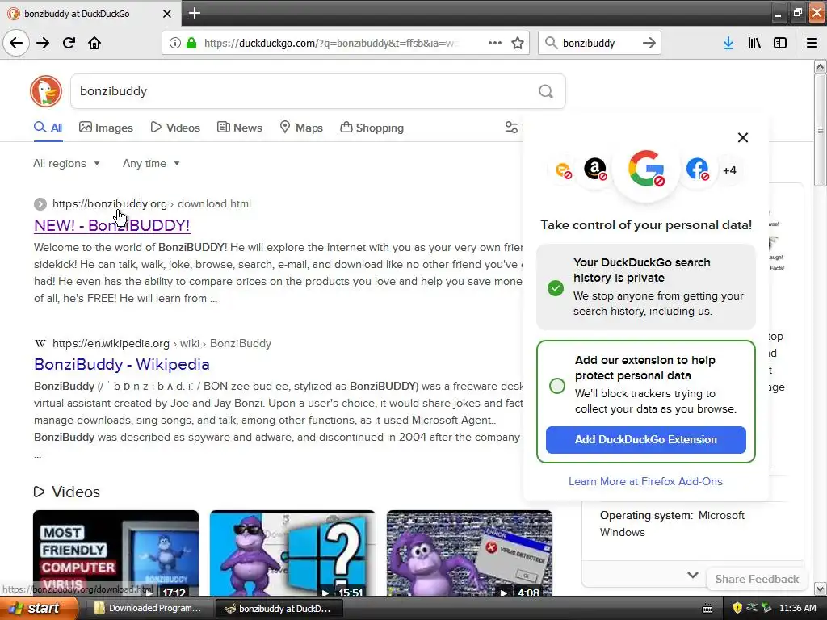Close the bonzibuddy DuckDuckGo tab
The width and height of the screenshot is (827, 620).
pos(167,14)
